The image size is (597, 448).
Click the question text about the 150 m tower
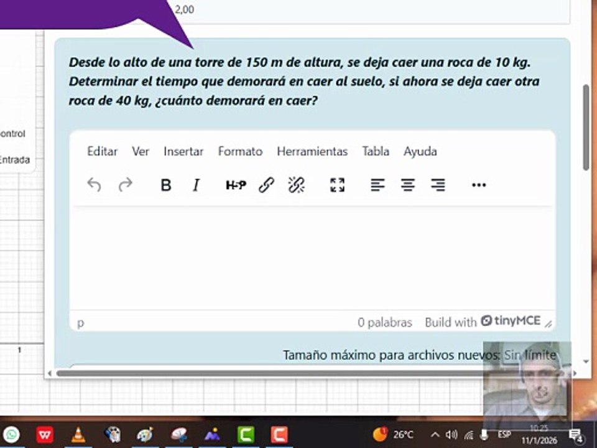[x=304, y=81]
